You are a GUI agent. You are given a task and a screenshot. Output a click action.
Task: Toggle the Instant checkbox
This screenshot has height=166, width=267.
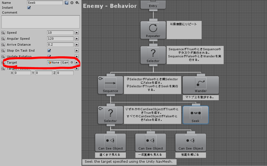pos(29,8)
